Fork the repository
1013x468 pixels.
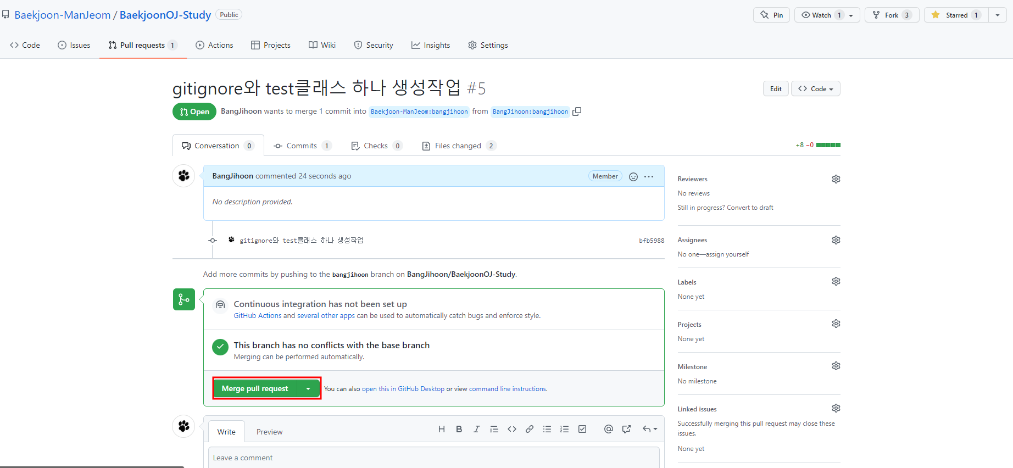pyautogui.click(x=892, y=15)
